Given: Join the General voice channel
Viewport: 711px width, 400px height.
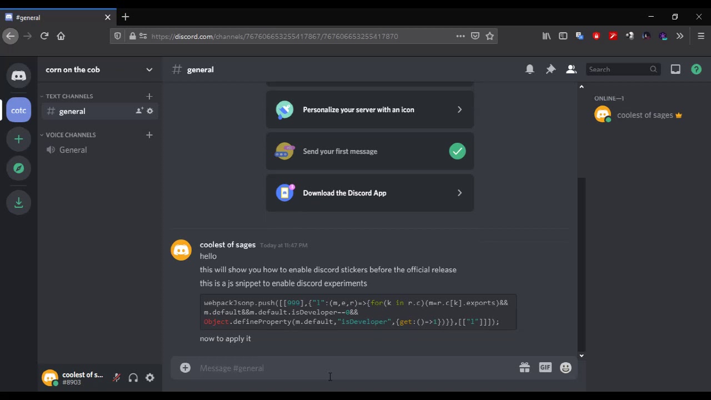Looking at the screenshot, I should 100,150.
